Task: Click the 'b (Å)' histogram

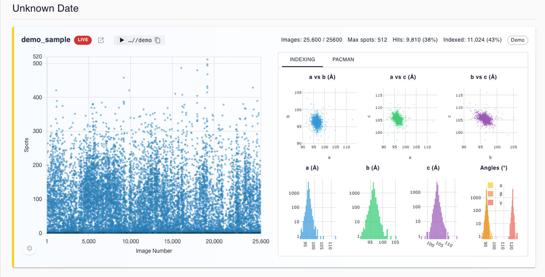Action: (x=378, y=208)
